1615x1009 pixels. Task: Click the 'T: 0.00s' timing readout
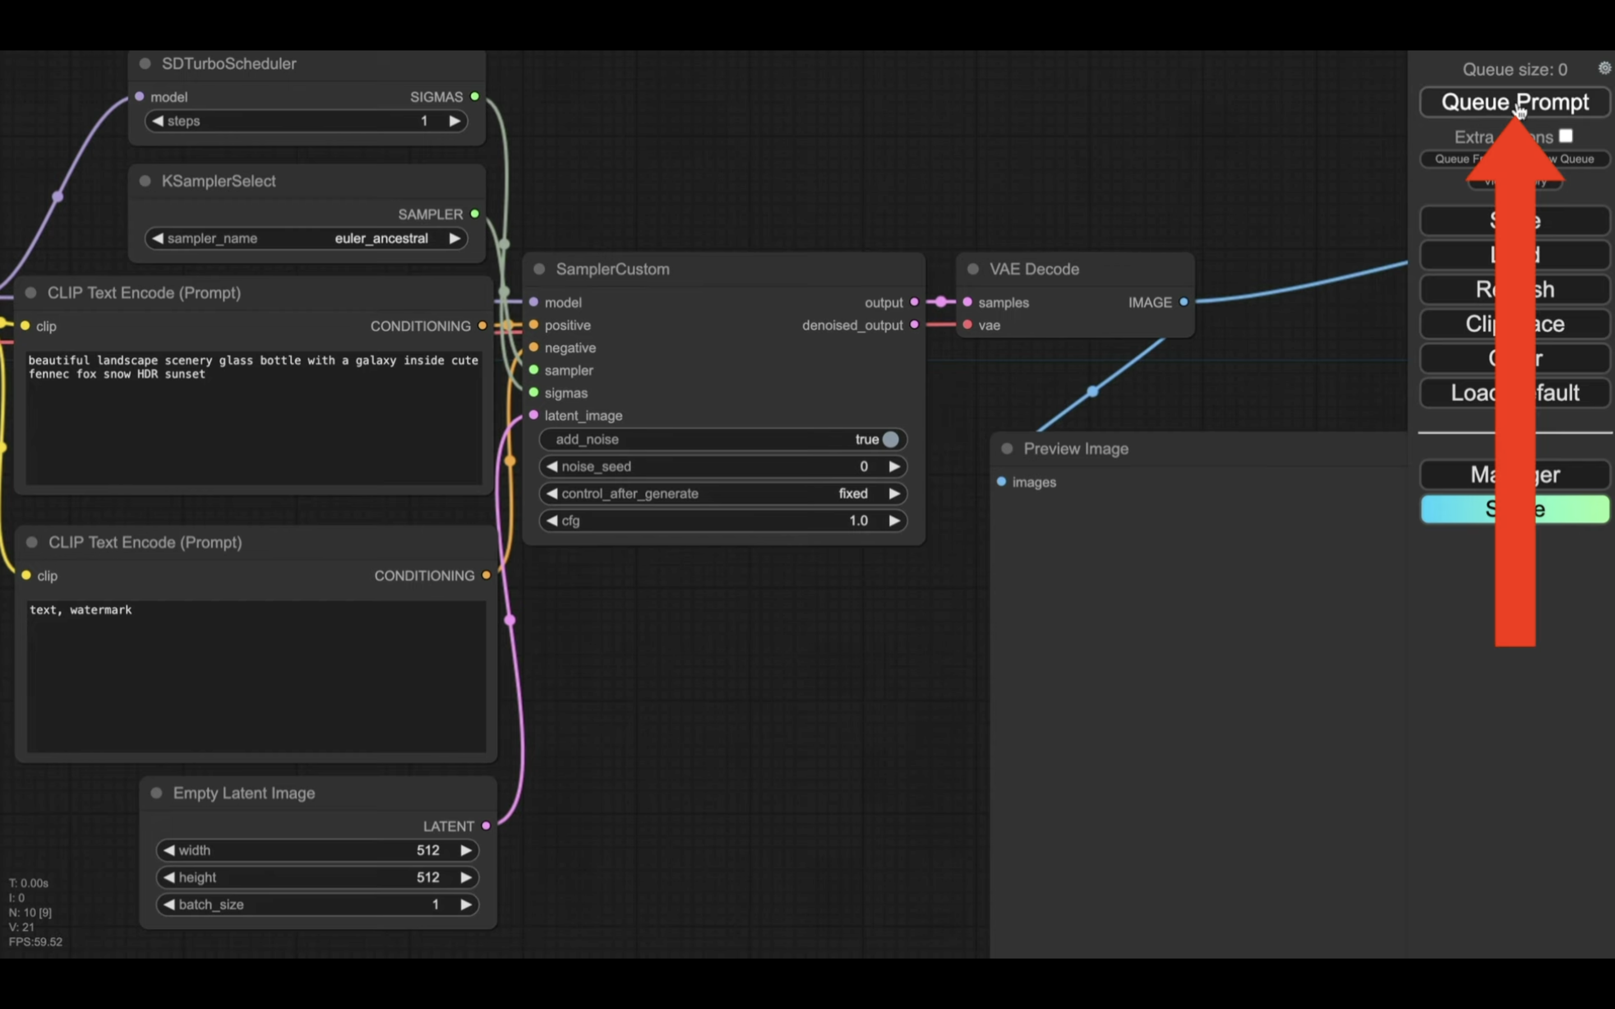coord(29,883)
